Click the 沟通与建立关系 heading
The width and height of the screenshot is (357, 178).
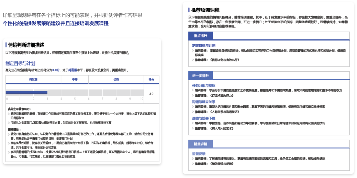point(204,102)
